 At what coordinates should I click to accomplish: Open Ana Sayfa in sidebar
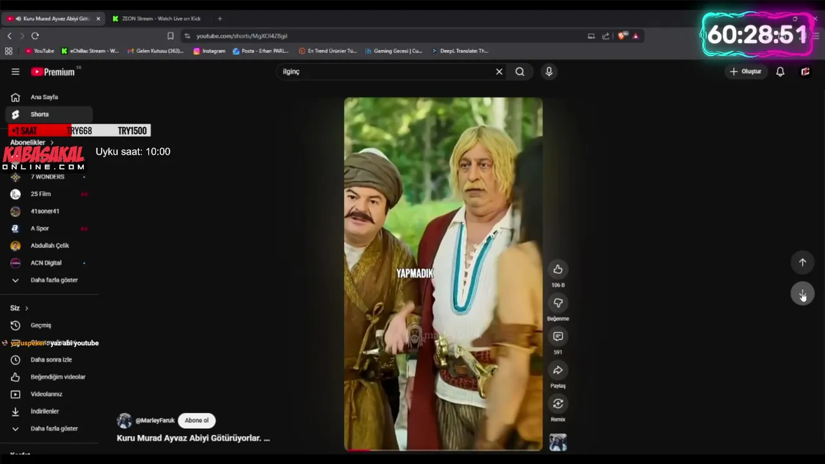click(x=49, y=97)
